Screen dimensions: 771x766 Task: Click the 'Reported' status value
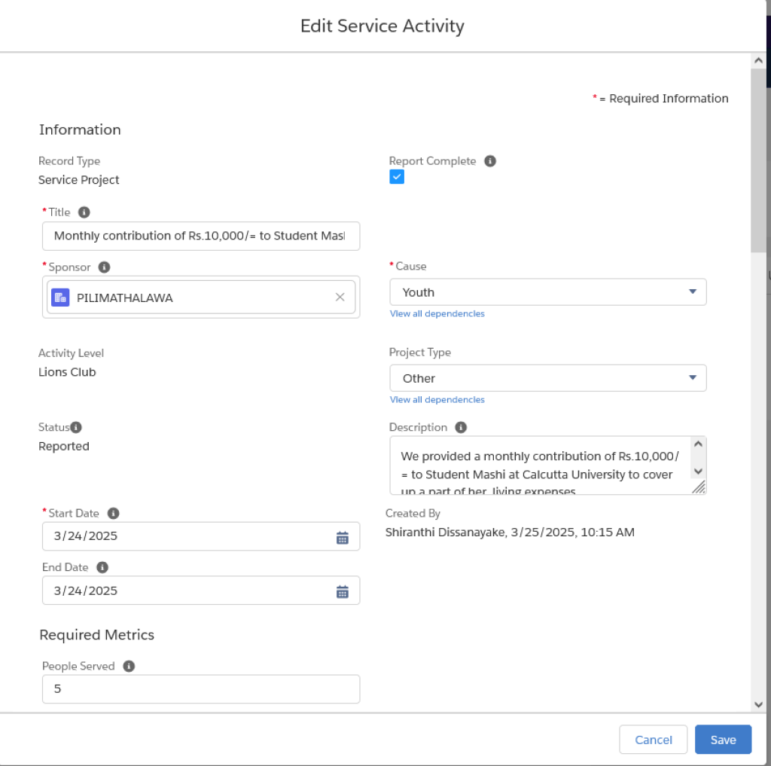point(64,446)
